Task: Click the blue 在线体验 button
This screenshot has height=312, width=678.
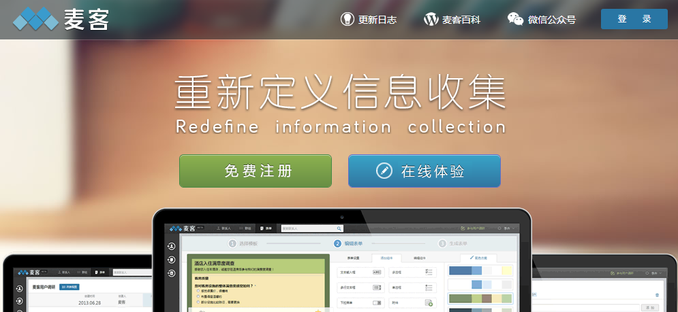Action: (x=425, y=171)
